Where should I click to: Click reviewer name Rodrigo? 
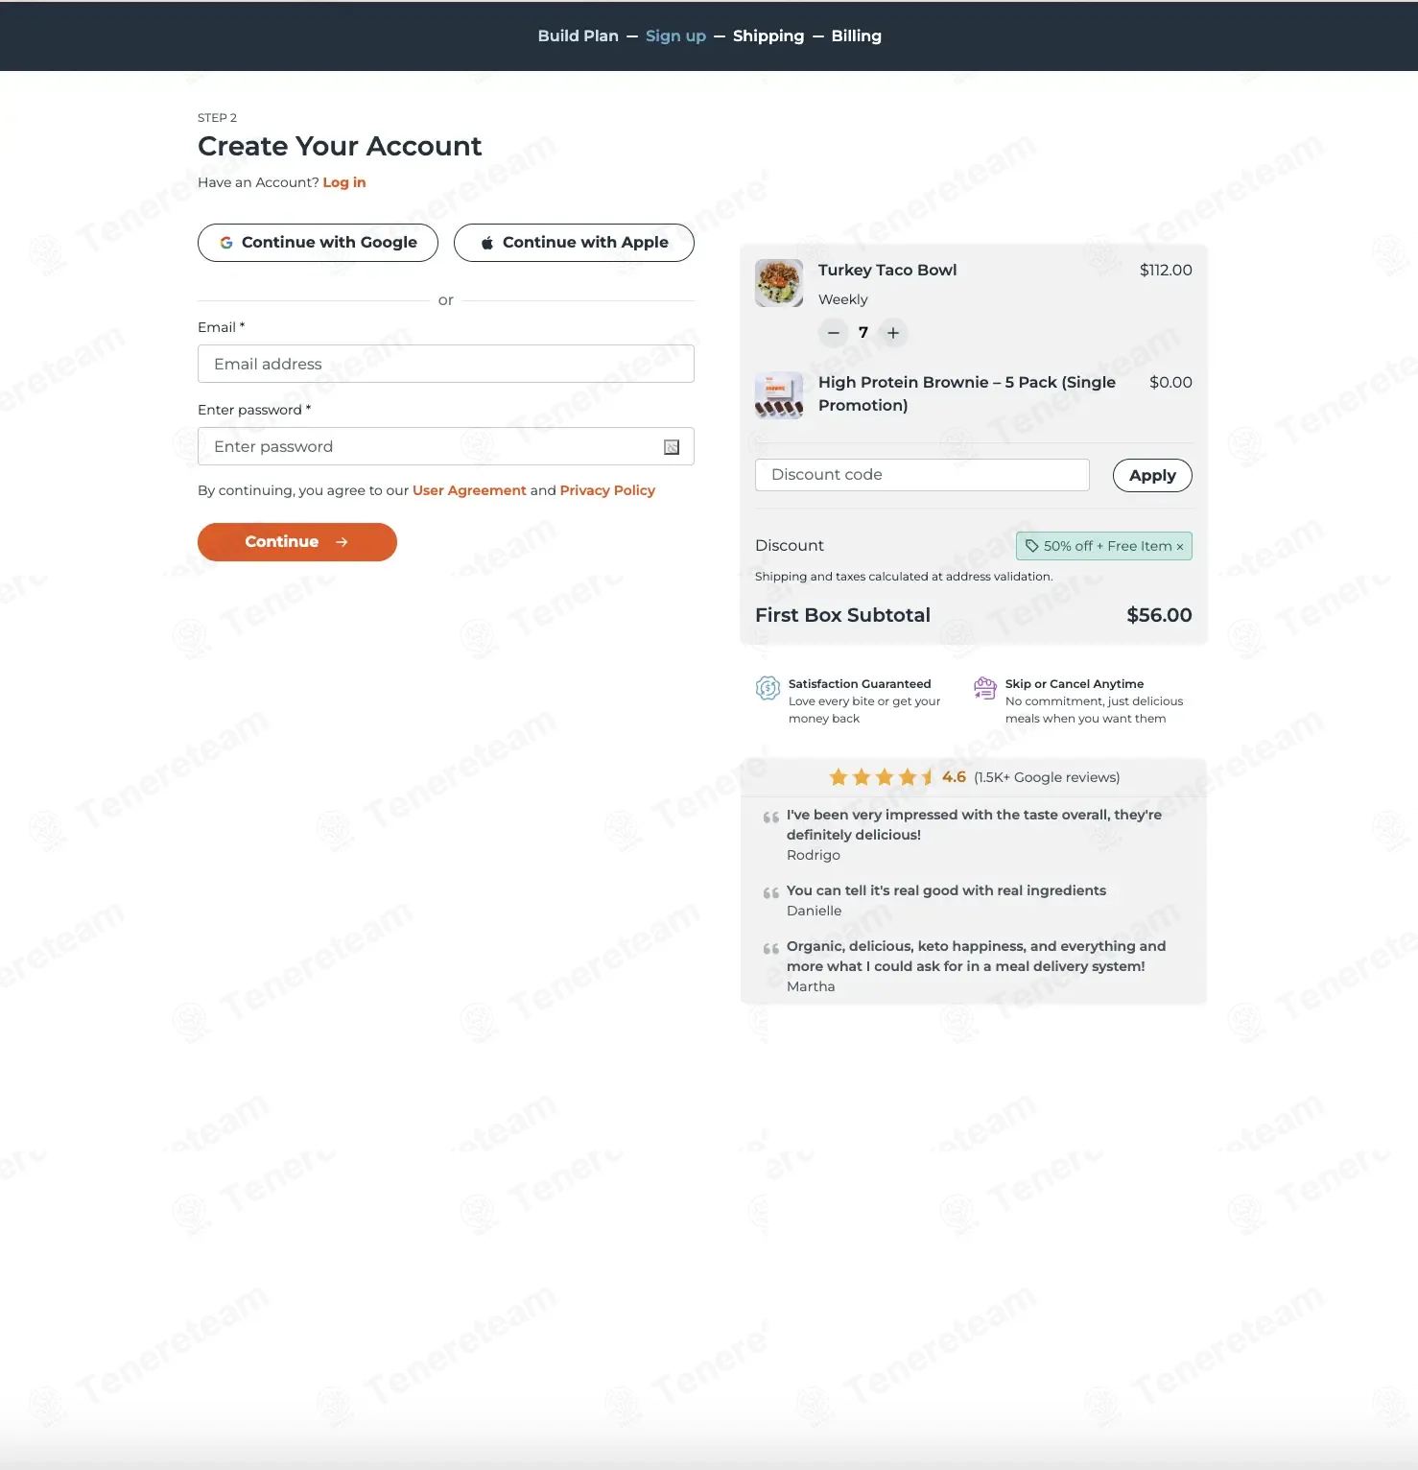[814, 855]
